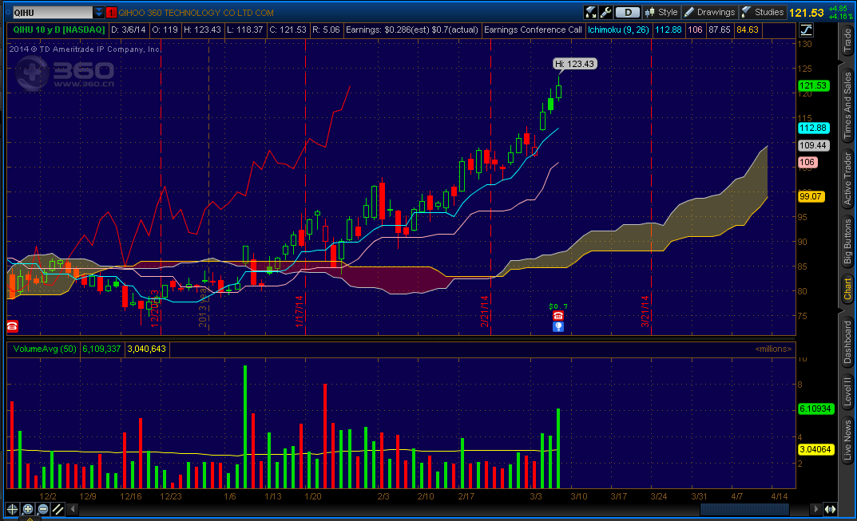The image size is (857, 521).
Task: Open the Trade side tab
Action: [847, 40]
